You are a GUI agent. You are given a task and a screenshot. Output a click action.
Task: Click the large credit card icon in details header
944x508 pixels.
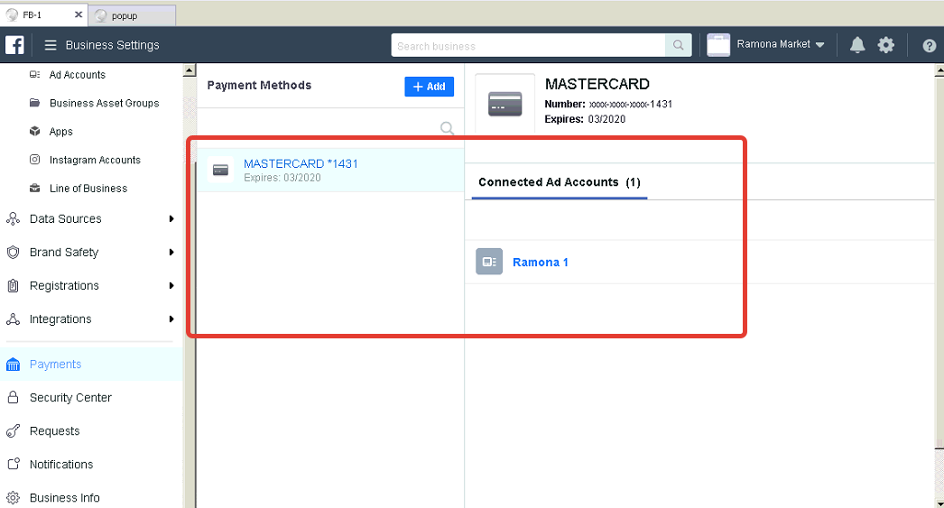[x=505, y=104]
